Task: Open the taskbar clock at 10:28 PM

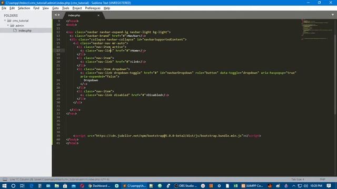Action: click(316, 186)
